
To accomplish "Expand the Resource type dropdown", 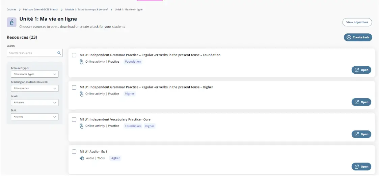I will point(34,74).
